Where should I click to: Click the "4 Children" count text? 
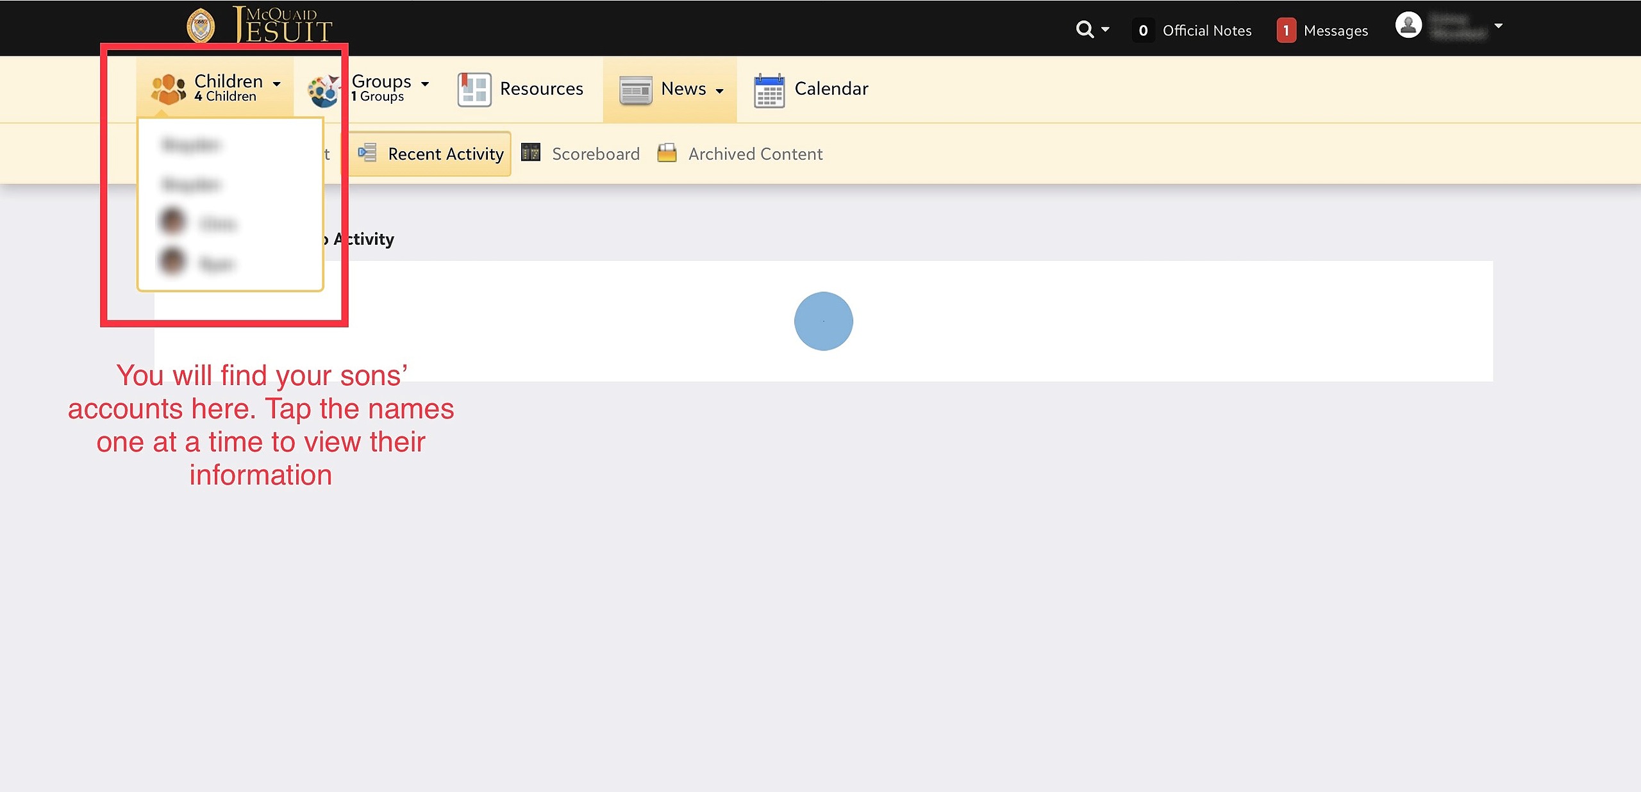(225, 97)
